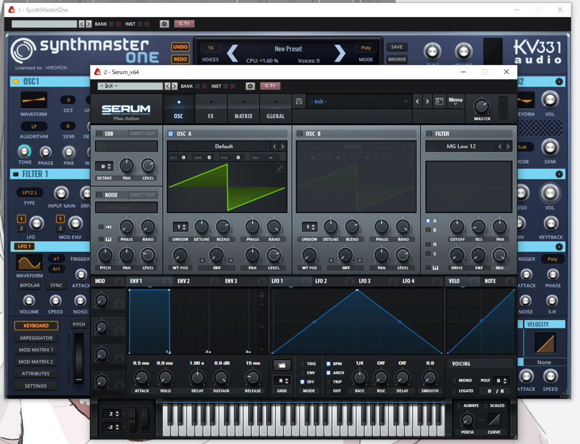This screenshot has height=444, width=580.
Task: Toggle filter routing checkbox A
Action: click(x=428, y=220)
